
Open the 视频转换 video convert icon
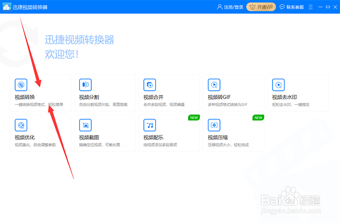[21, 85]
